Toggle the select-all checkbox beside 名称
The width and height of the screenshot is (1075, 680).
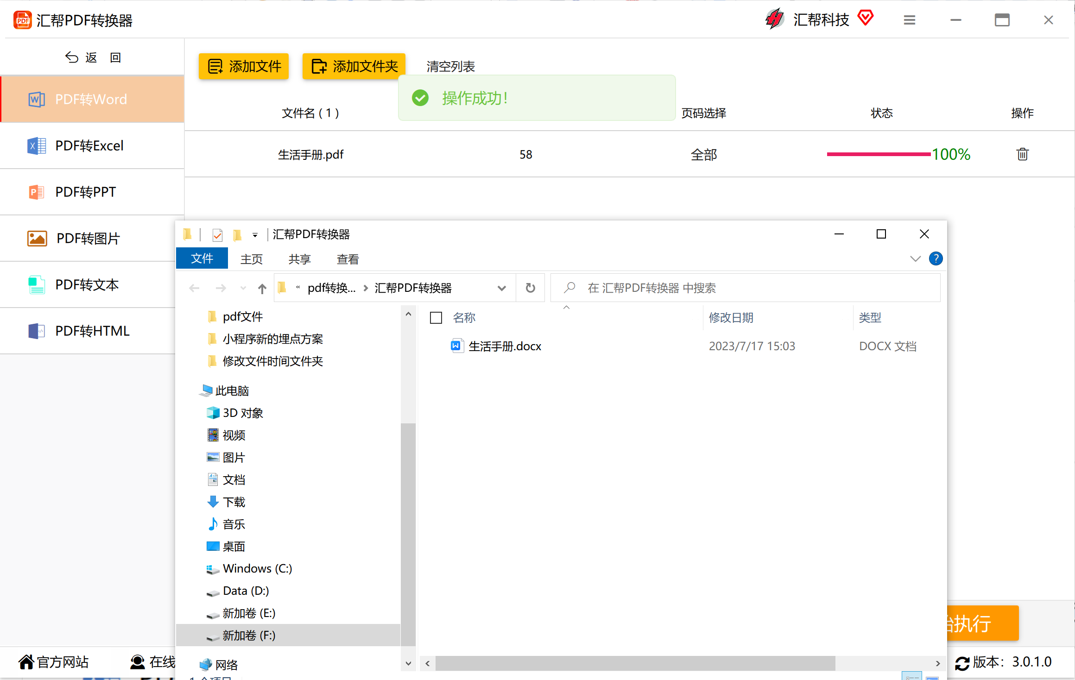pyautogui.click(x=436, y=318)
